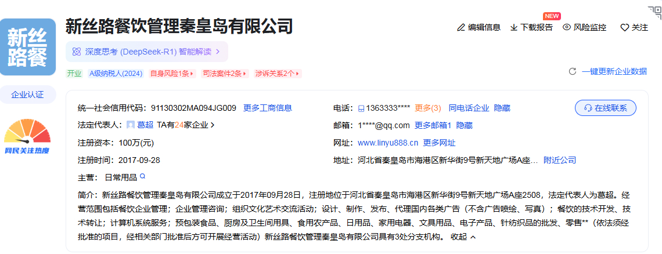This screenshot has width=662, height=254.
Task: Click 同电话企业 link
Action: (x=469, y=108)
